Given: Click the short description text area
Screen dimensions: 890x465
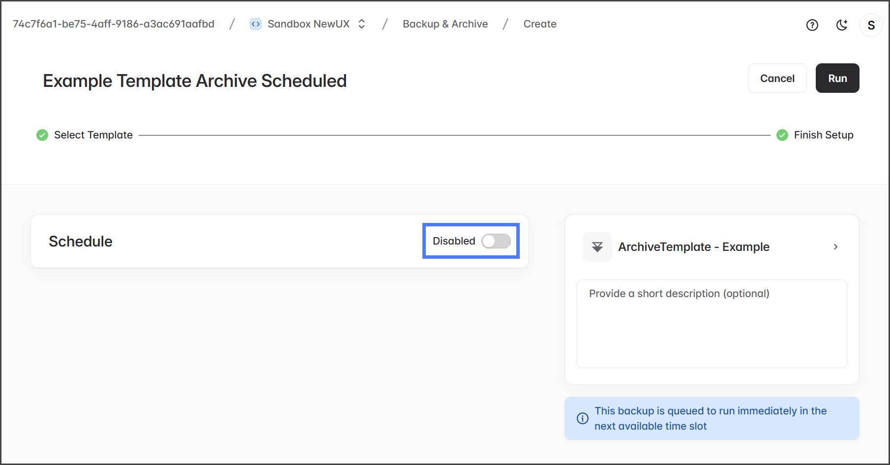Looking at the screenshot, I should (x=712, y=324).
